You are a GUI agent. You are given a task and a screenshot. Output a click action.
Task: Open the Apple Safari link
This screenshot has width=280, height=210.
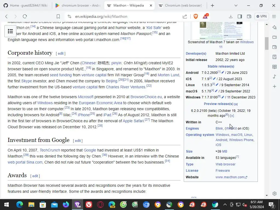tap(133, 121)
